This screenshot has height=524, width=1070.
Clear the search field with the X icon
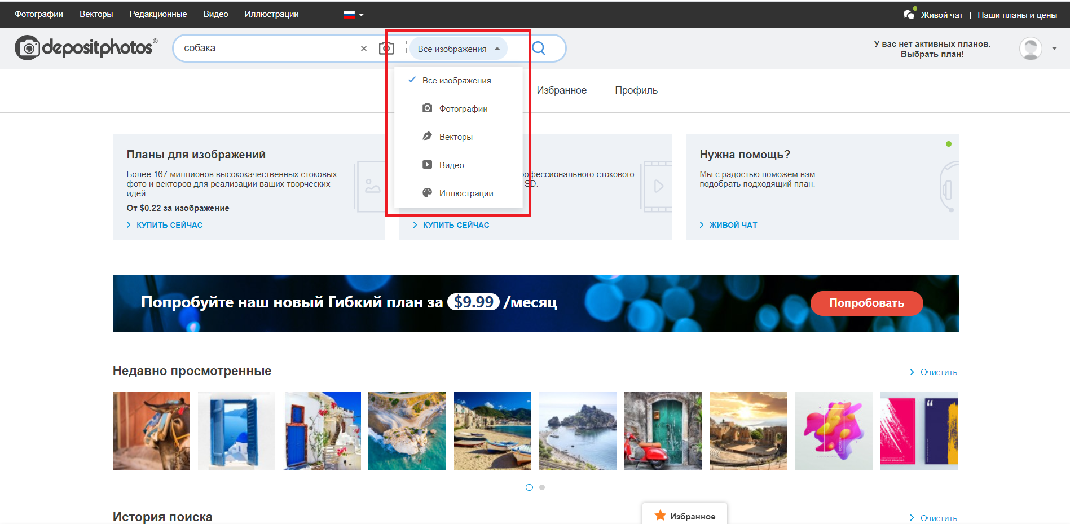point(364,49)
